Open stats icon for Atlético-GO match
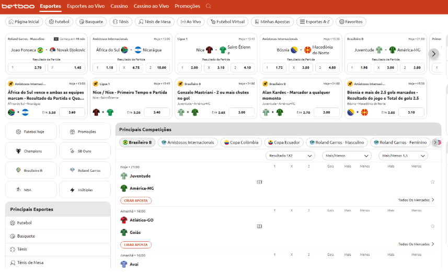The image size is (448, 273). click(x=259, y=226)
